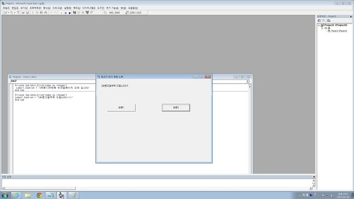The width and height of the screenshot is (354, 199).
Task: Click the Redo toolbar icon
Action: [x=56, y=13]
